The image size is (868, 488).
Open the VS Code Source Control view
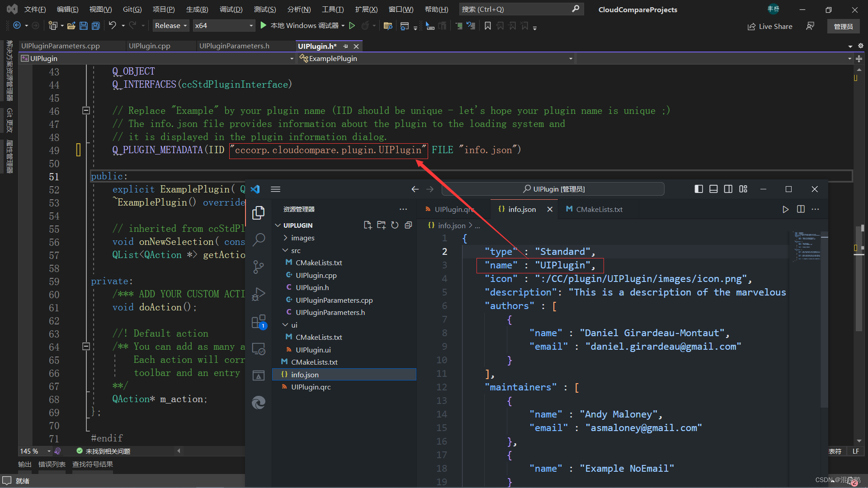point(258,267)
